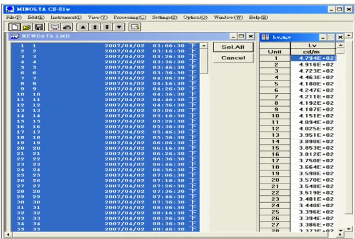Select data row 34 at 08:36:30
This screenshot has height=239, width=355.
(x=105, y=223)
